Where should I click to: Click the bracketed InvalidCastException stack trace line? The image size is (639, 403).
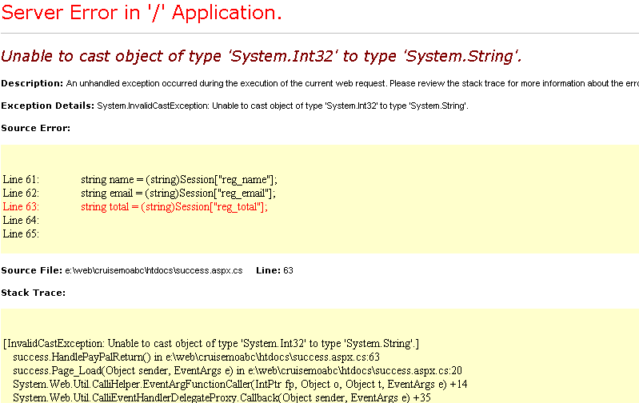(x=211, y=344)
